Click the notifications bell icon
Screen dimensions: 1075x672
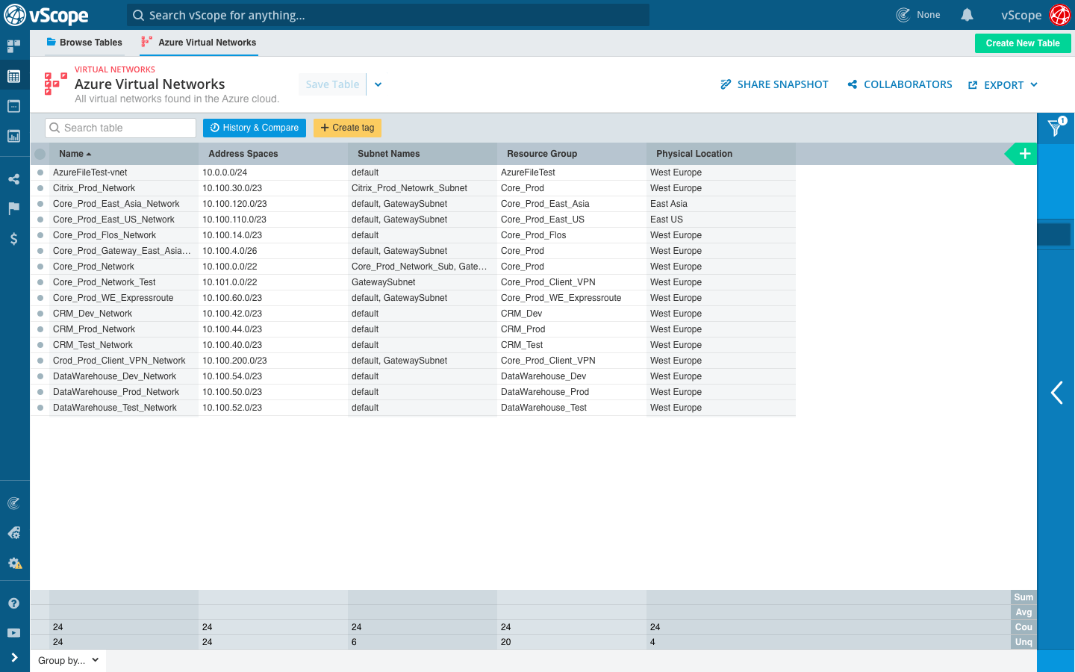coord(967,15)
